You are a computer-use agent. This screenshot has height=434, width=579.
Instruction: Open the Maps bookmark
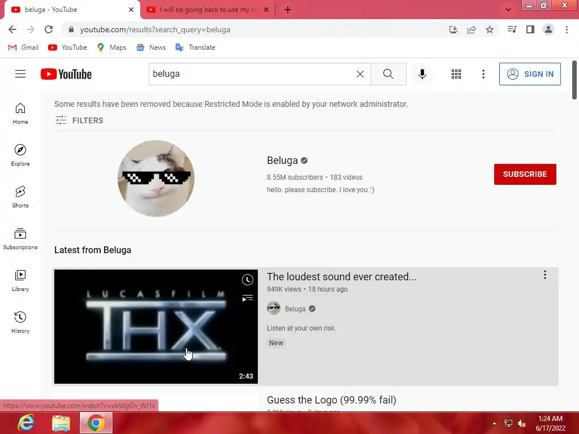[x=111, y=47]
